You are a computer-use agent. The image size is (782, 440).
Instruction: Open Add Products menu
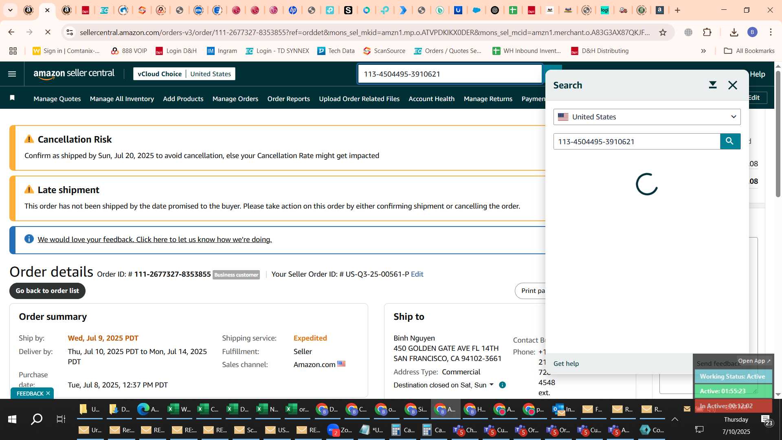coord(183,99)
